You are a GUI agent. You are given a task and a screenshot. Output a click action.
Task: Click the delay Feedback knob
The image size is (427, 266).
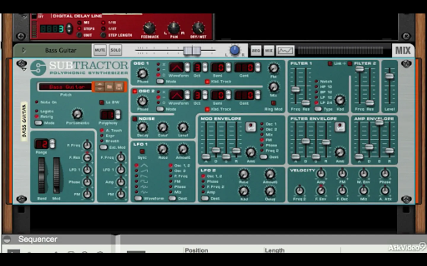(x=149, y=28)
